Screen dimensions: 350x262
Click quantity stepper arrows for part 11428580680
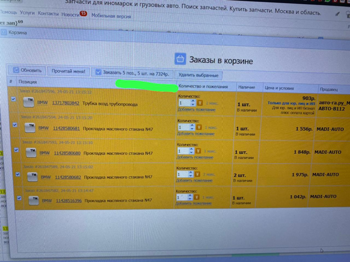click(x=191, y=150)
